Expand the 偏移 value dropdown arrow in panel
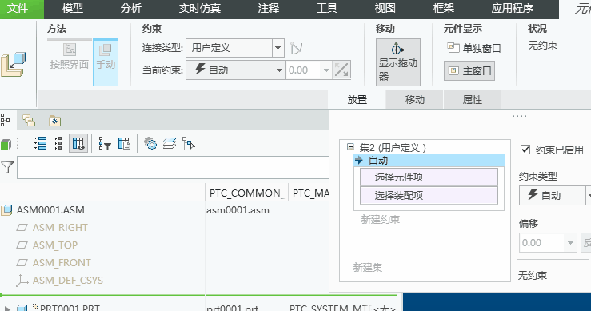The width and height of the screenshot is (591, 311). tap(571, 243)
